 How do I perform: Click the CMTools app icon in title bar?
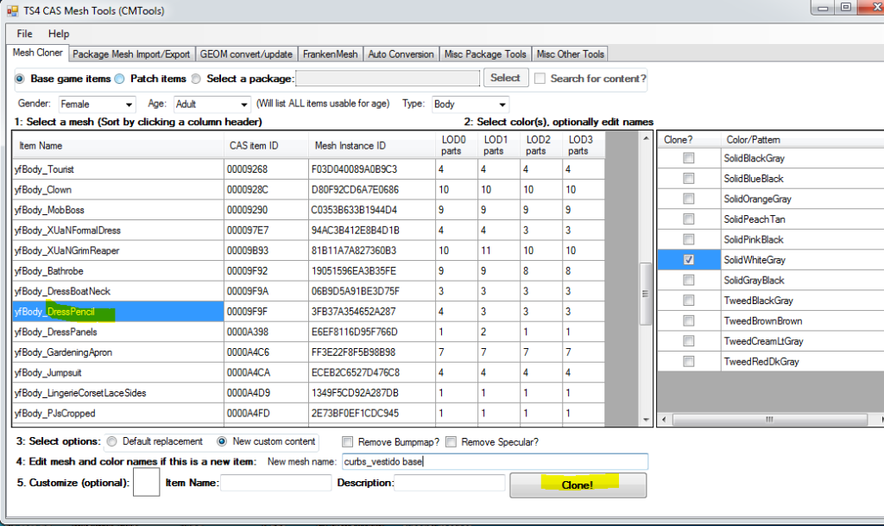click(x=12, y=10)
